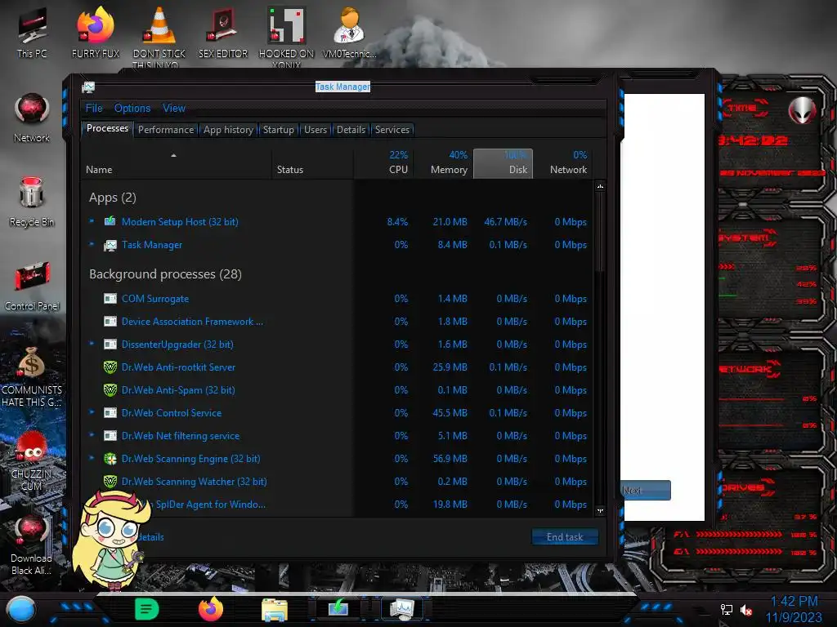Click the Apps (2) group header
837x627 pixels.
coord(113,198)
